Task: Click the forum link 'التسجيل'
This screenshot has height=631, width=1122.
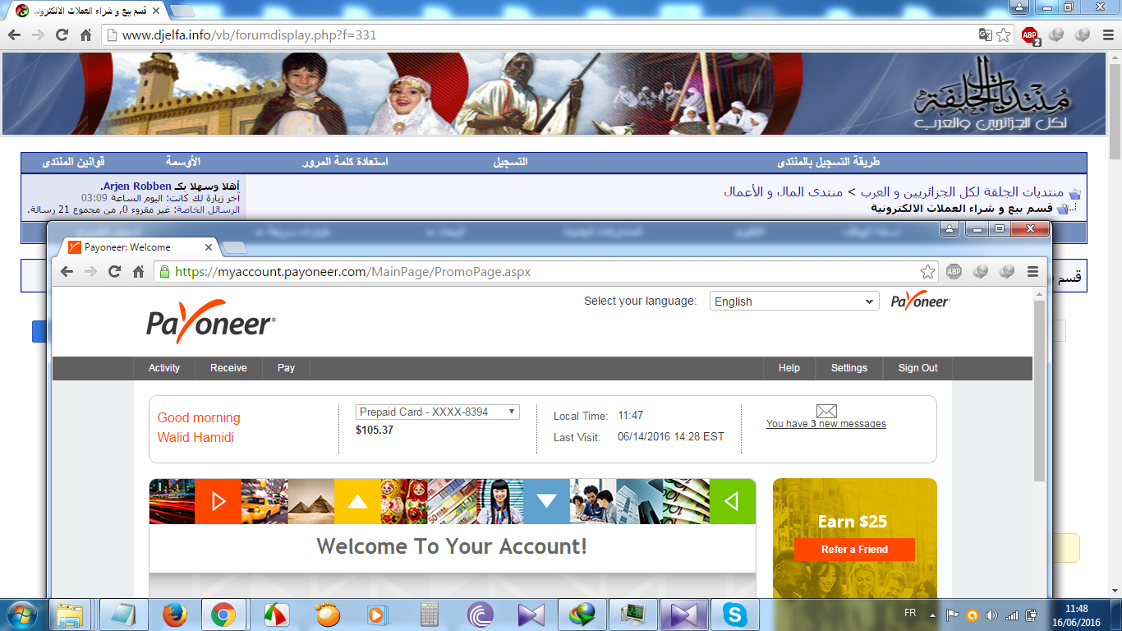Action: tap(510, 162)
